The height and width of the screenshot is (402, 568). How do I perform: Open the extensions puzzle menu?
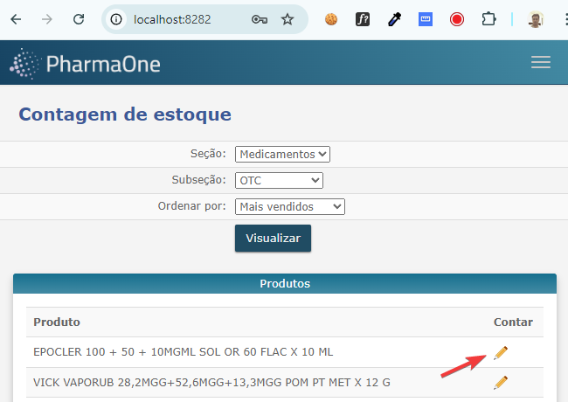tap(488, 19)
